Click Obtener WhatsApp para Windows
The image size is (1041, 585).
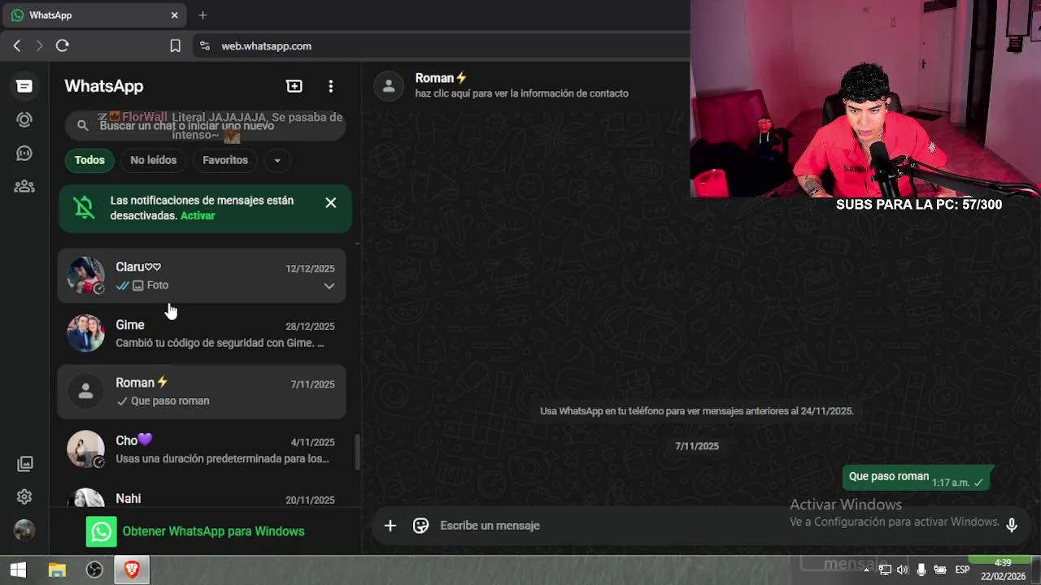point(195,531)
